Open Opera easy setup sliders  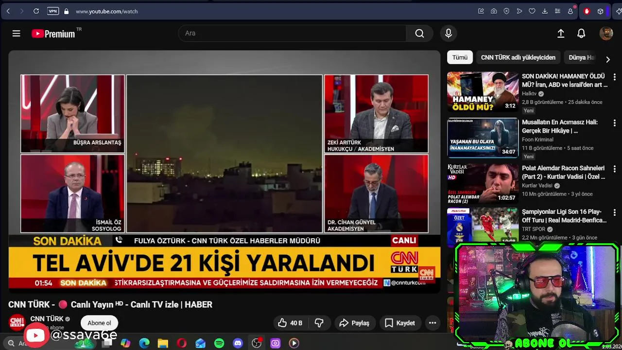pyautogui.click(x=557, y=11)
